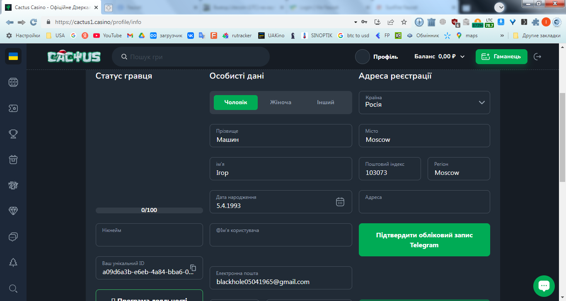Open the live chat support bubble
566x301 pixels.
544,286
